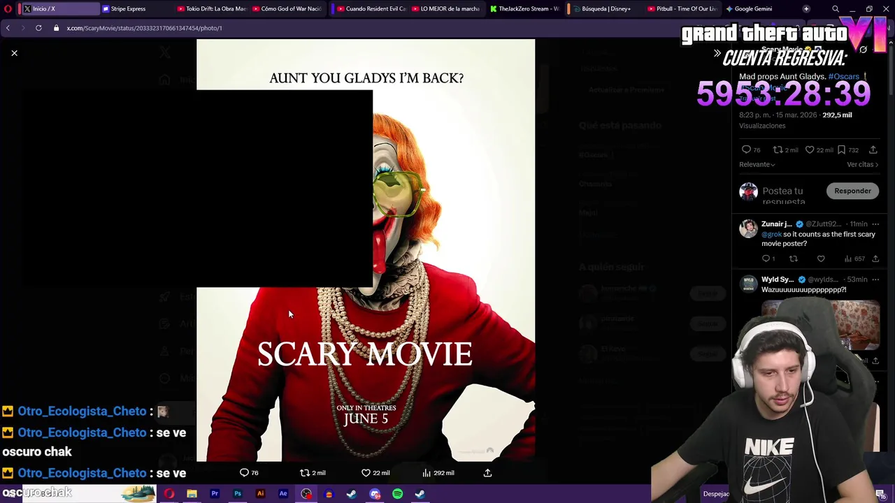This screenshot has height=503, width=895.
Task: Switch to the Tokio Drift tab
Action: pyautogui.click(x=211, y=8)
